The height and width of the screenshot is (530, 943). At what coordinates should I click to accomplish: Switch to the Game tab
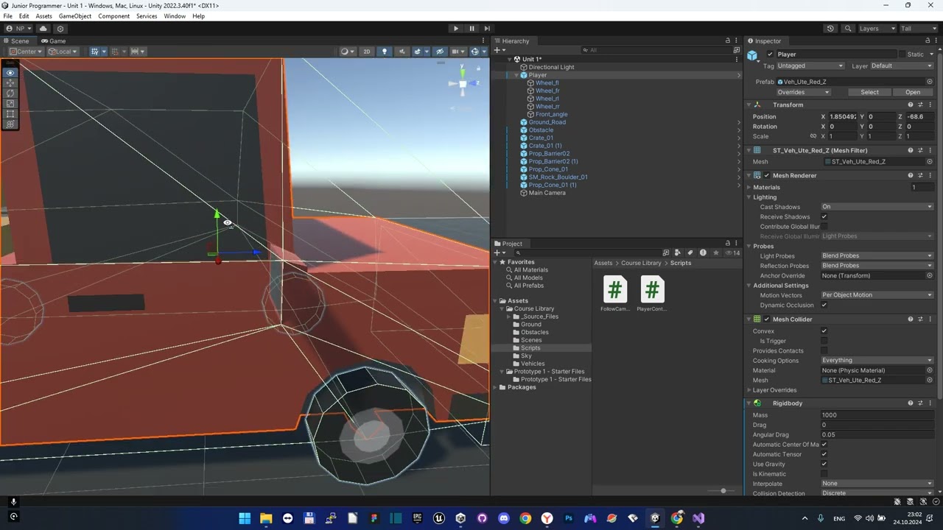click(x=53, y=40)
